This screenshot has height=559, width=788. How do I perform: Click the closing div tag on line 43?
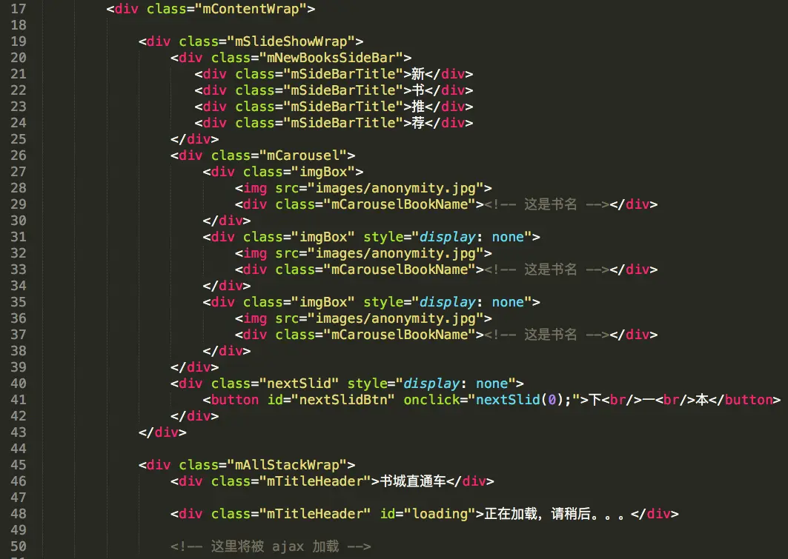pos(162,432)
